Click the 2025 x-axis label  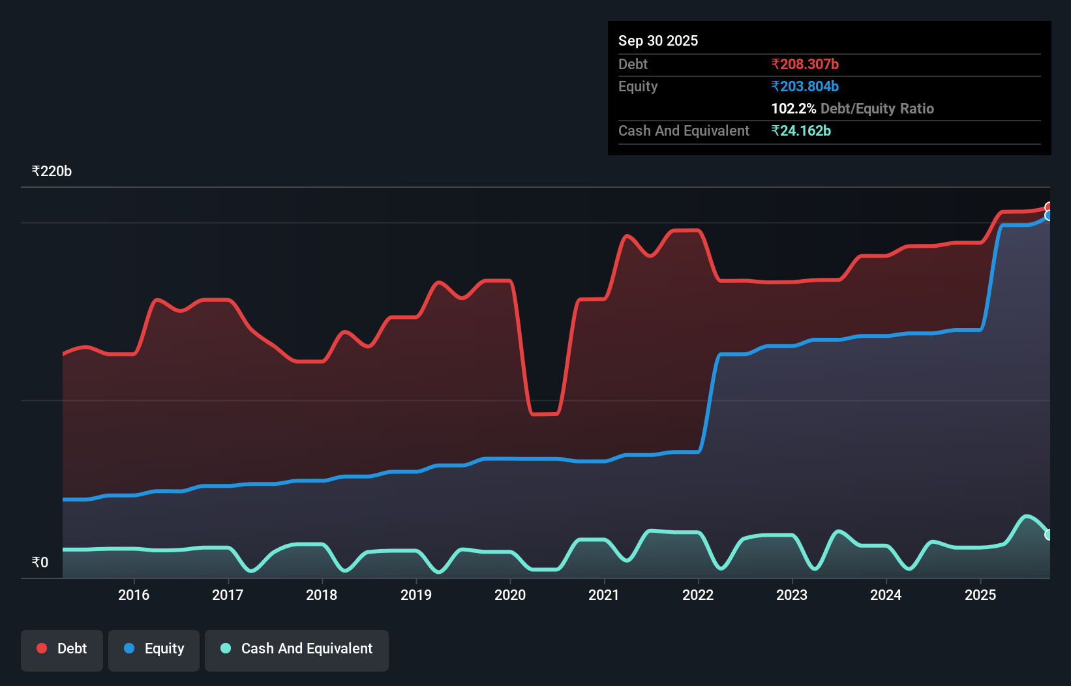coord(980,595)
